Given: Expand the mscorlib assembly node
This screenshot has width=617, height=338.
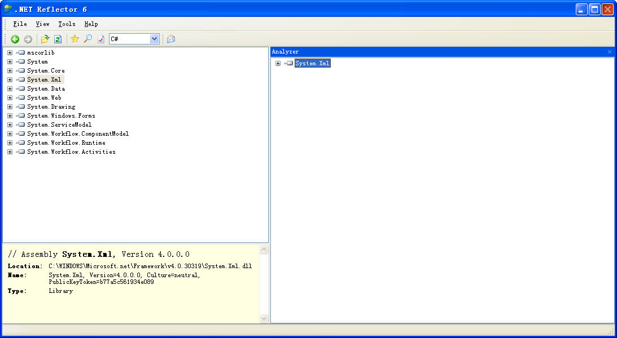Looking at the screenshot, I should 10,53.
